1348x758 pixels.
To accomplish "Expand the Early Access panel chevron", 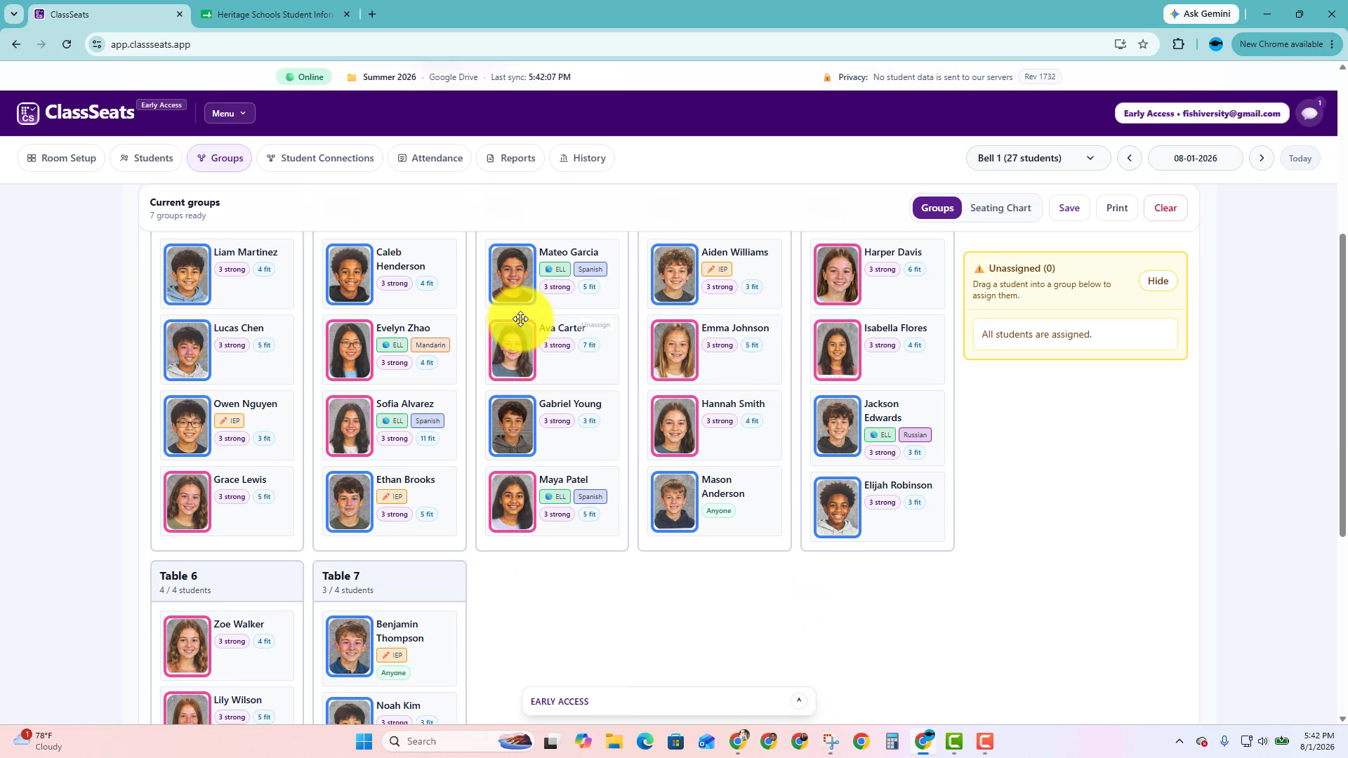I will [x=798, y=700].
